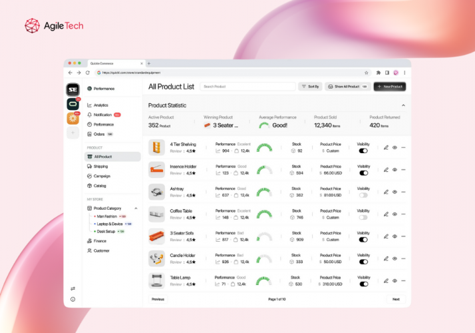Click the switch arrows icon in sidebar bottom

(x=73, y=288)
